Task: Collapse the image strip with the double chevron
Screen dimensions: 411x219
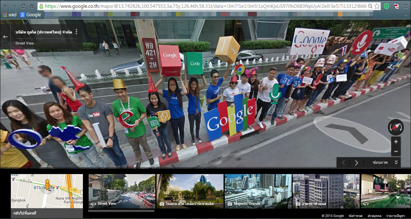Action: (x=396, y=163)
